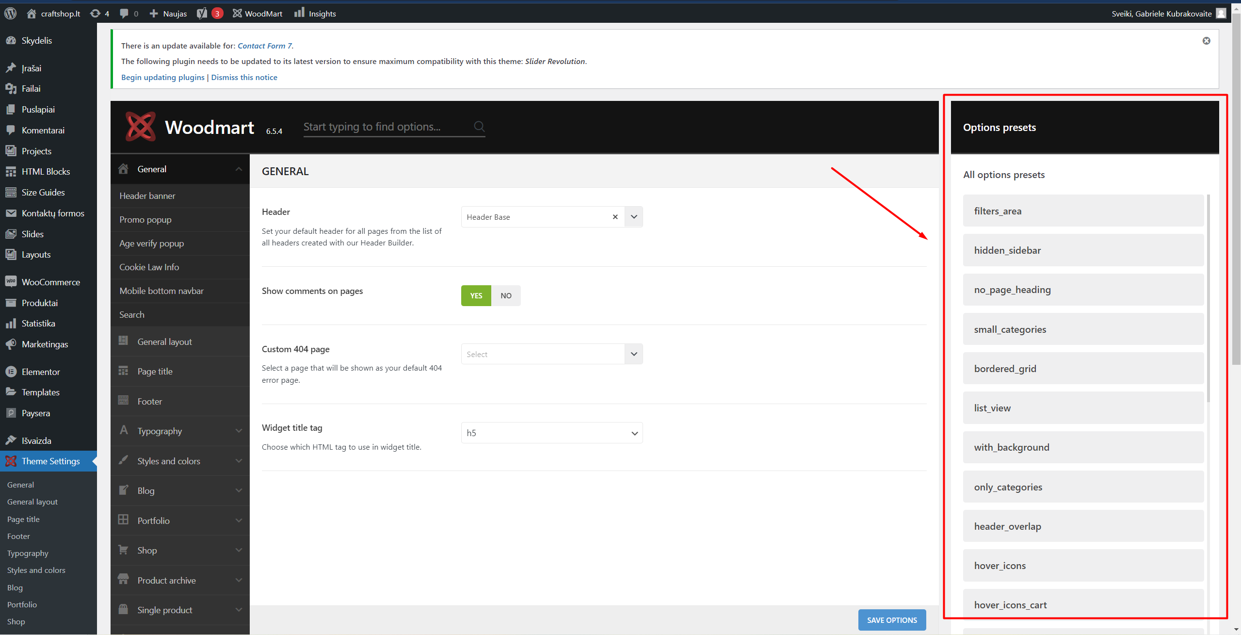1241x635 pixels.
Task: Open the WordPress logo menu
Action: click(x=11, y=13)
